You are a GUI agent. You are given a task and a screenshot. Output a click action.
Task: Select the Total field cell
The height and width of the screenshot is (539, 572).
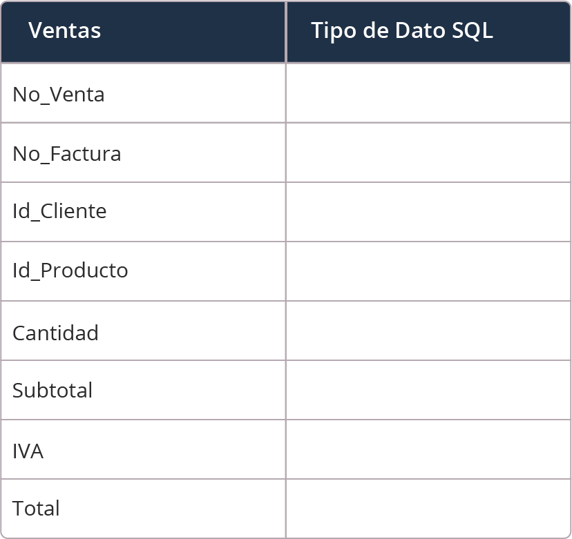[144, 509]
